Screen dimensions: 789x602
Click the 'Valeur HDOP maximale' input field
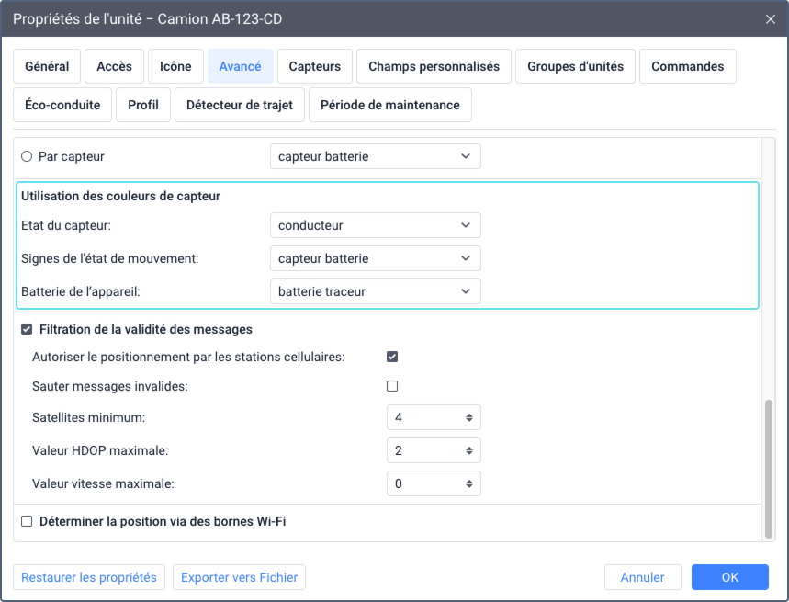pyautogui.click(x=425, y=450)
